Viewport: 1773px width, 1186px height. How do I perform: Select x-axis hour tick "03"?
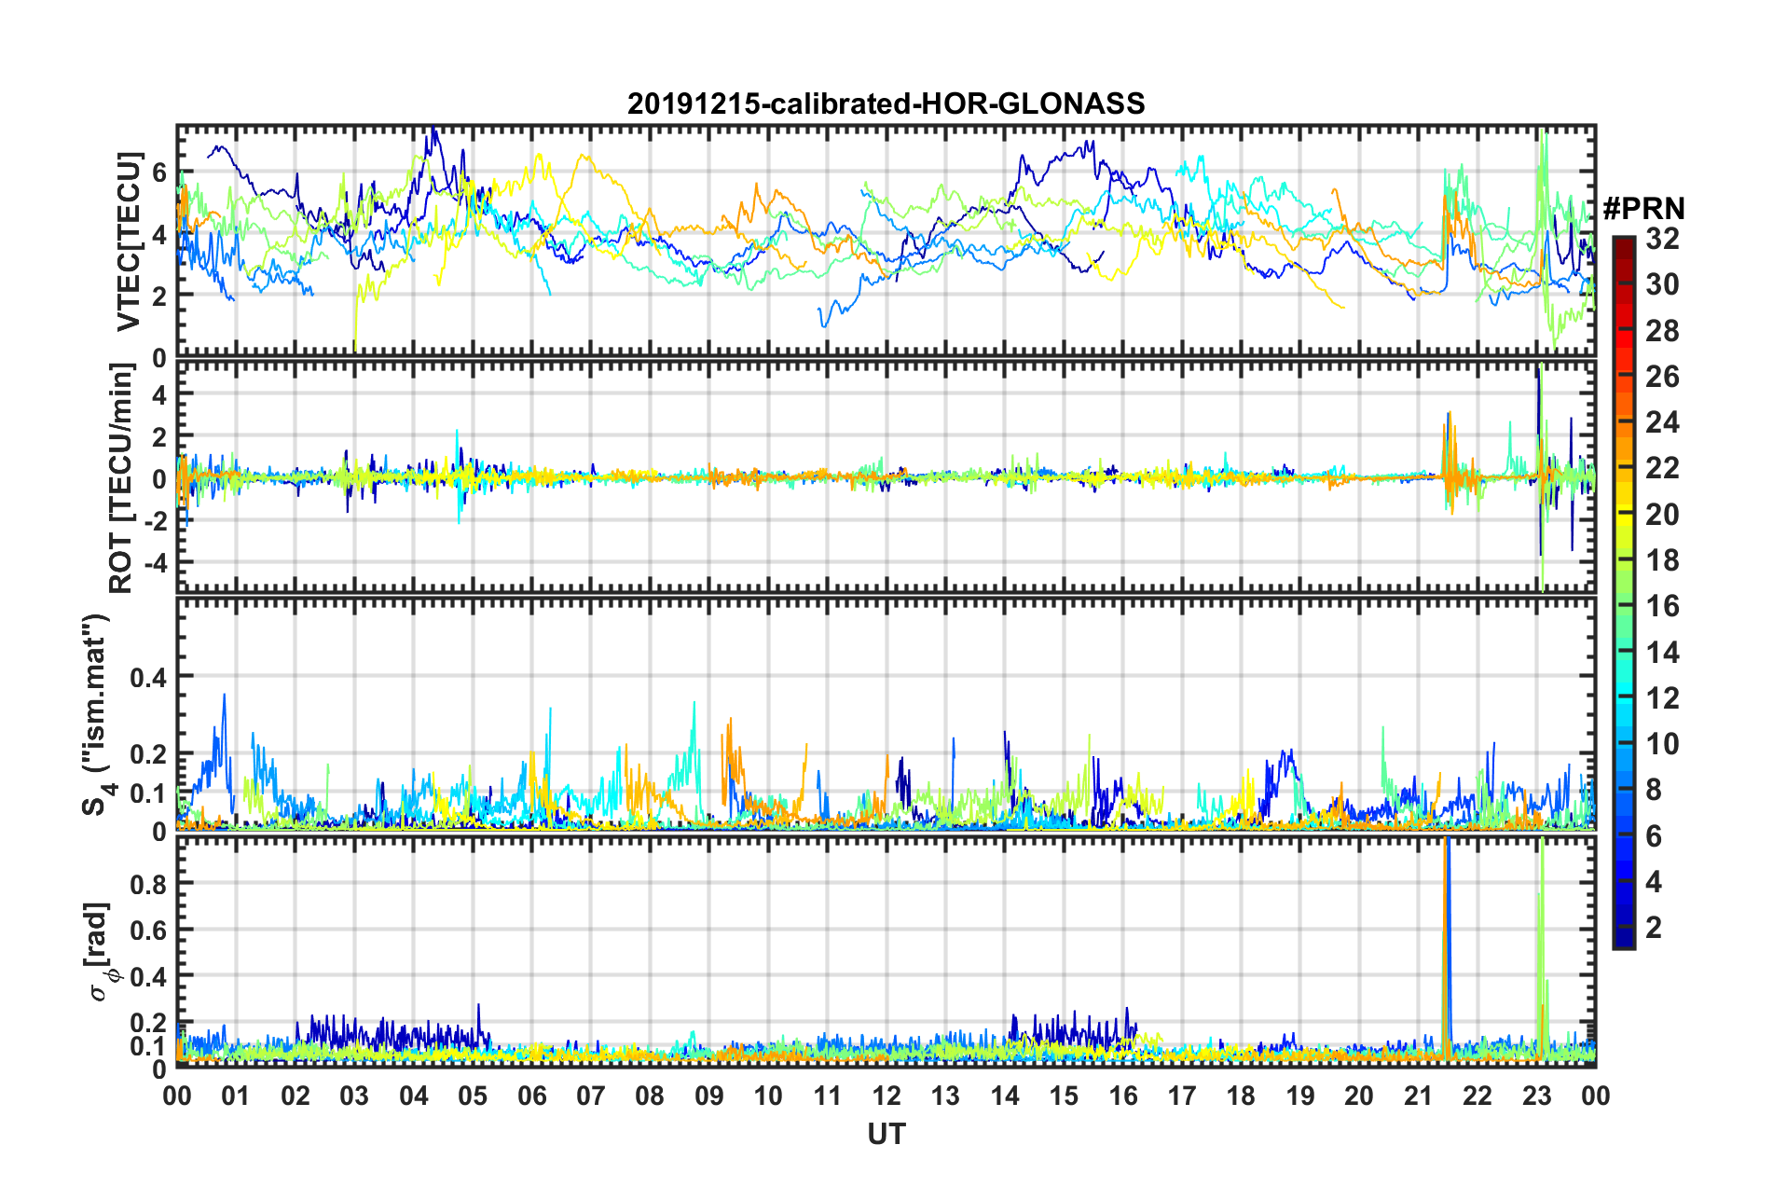(x=354, y=1096)
